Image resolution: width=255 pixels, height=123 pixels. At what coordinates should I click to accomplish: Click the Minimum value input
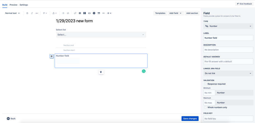(x=209, y=93)
